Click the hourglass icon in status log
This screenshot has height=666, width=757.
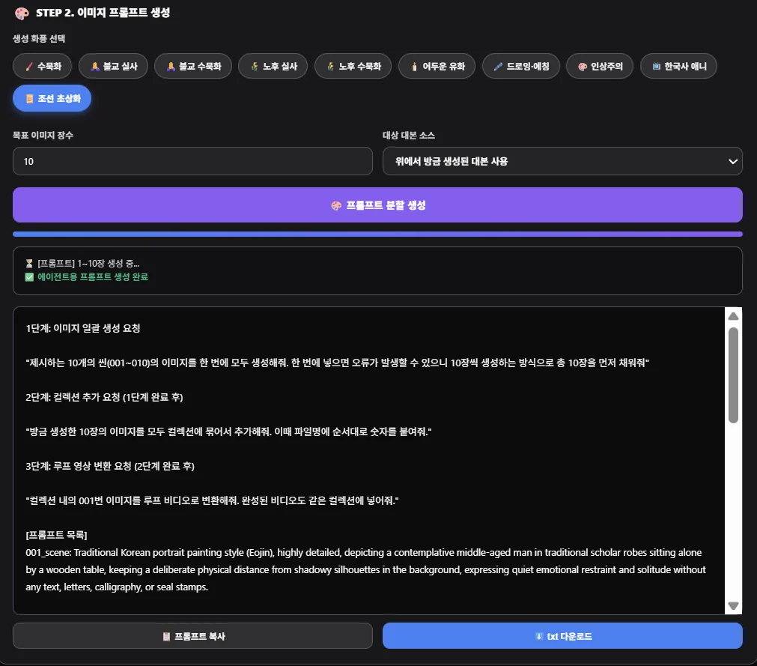[29, 264]
